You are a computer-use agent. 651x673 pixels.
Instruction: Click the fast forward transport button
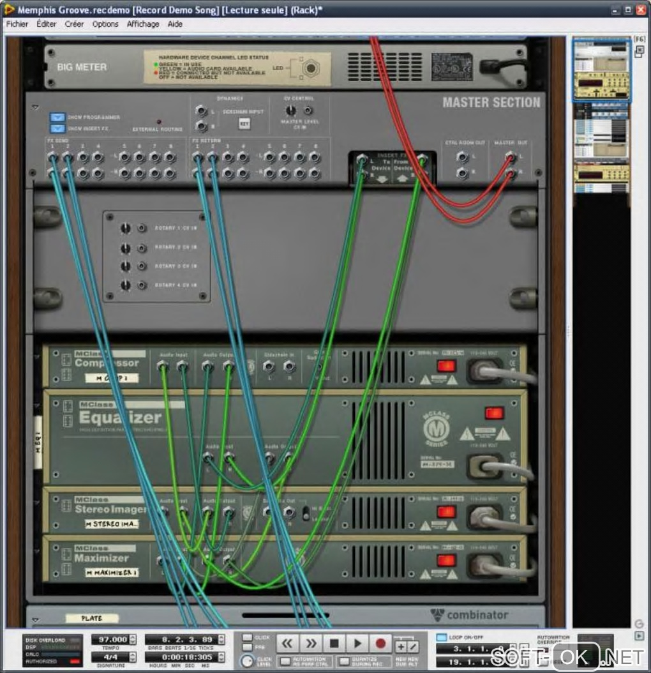(x=311, y=643)
